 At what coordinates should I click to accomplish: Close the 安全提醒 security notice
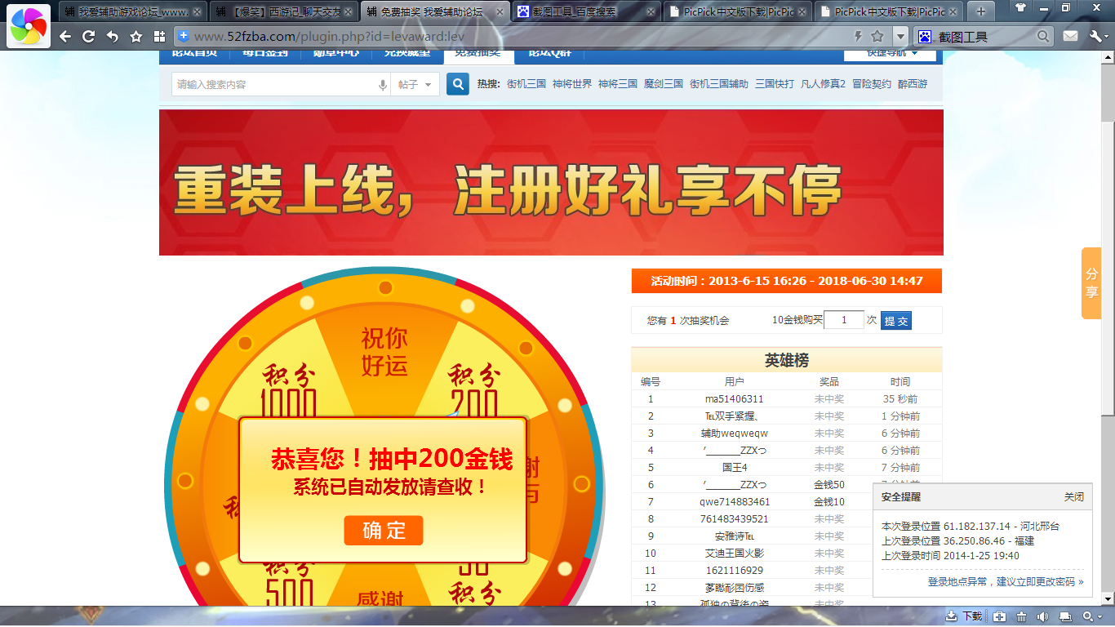click(1074, 496)
